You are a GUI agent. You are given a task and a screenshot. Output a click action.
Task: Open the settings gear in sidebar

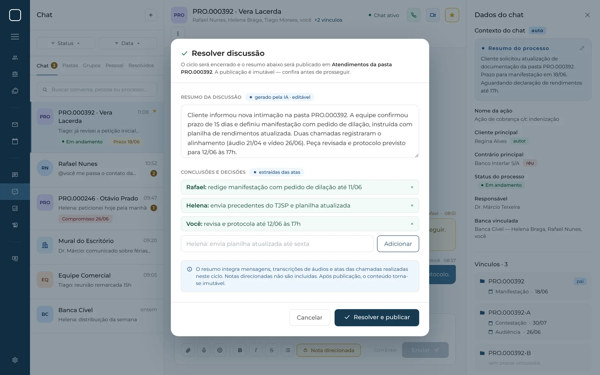(15, 360)
